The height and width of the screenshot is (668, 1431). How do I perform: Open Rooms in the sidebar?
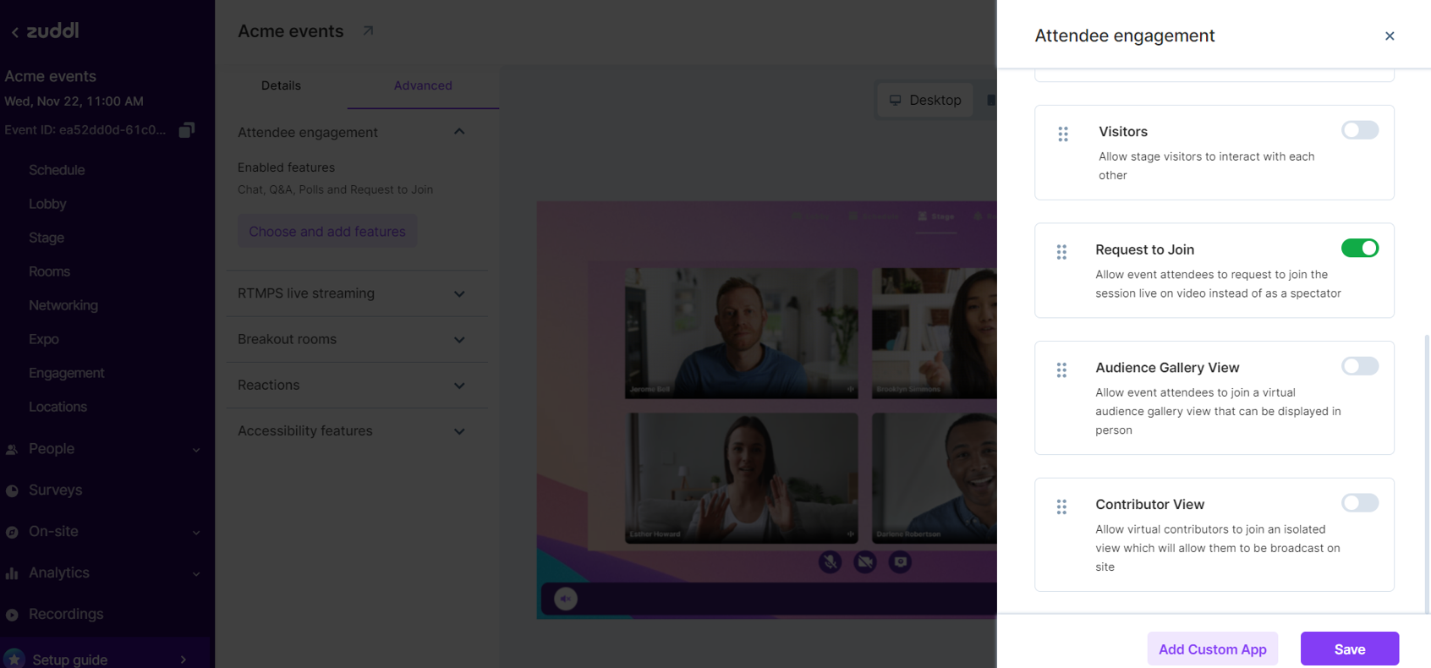49,271
